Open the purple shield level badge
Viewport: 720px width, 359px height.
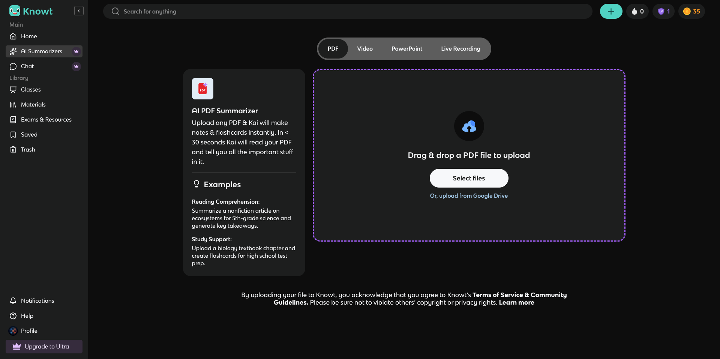[x=664, y=11]
